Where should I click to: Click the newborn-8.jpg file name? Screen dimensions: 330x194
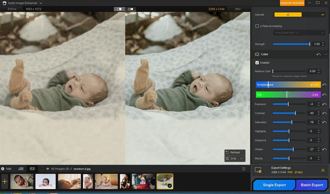click(82, 169)
